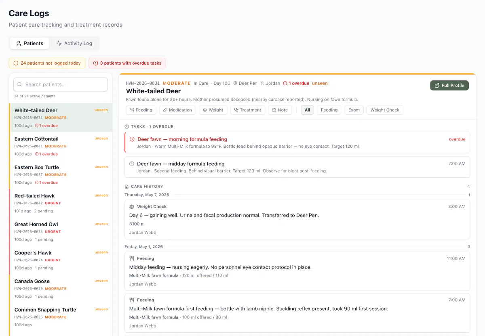Select the All history filter
Viewport: 485px width, 336px height.
[308, 110]
